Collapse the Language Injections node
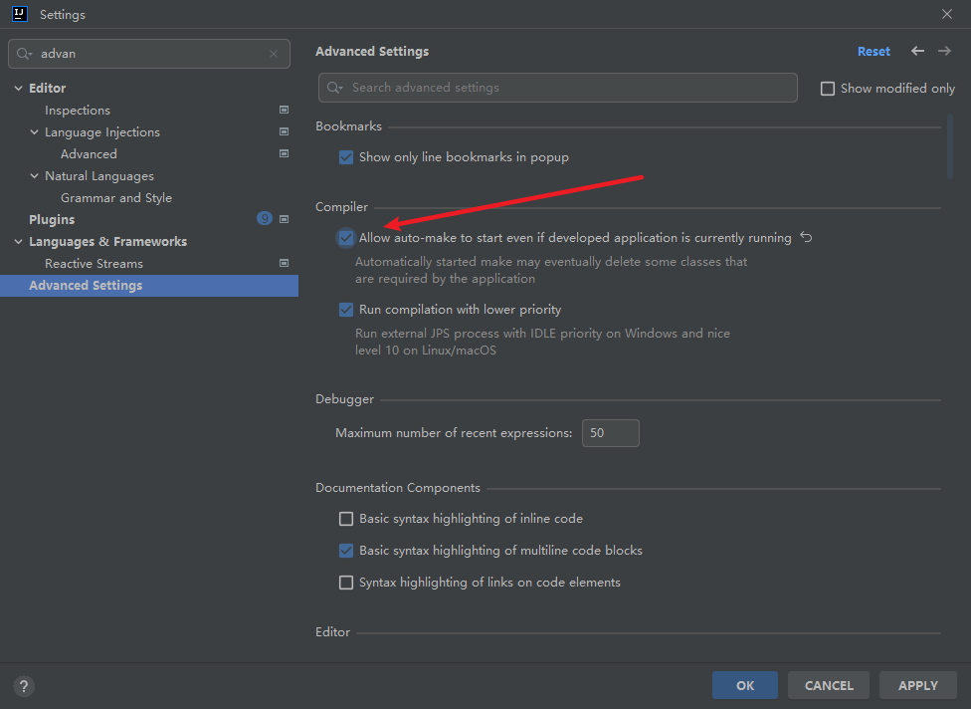Image resolution: width=971 pixels, height=709 pixels. coord(35,132)
